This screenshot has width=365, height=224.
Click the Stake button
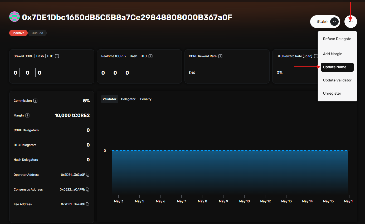[322, 22]
